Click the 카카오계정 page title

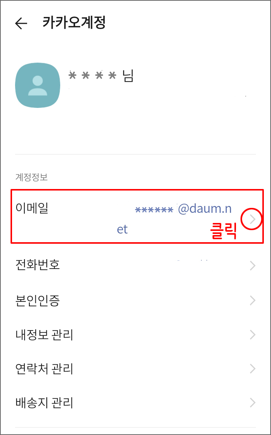[x=74, y=23]
